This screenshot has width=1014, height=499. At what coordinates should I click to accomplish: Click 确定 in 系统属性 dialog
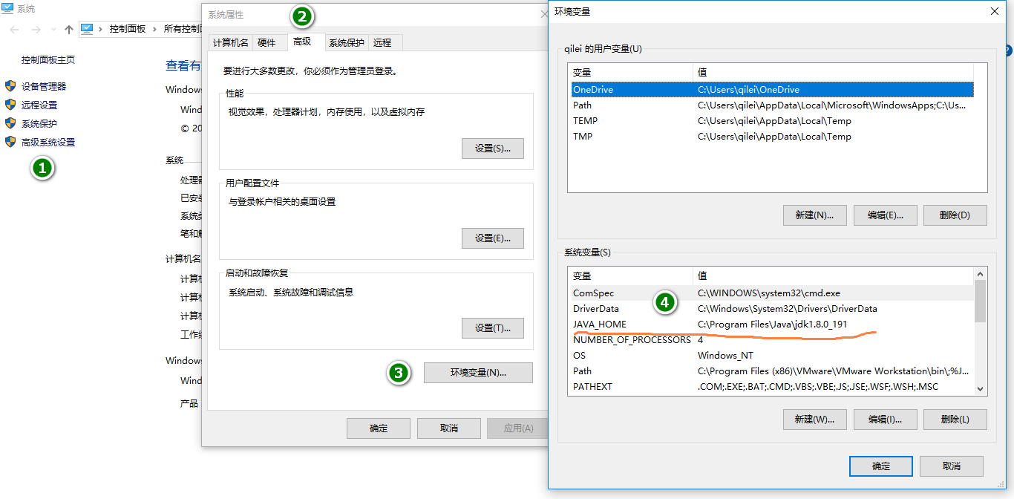coord(379,428)
